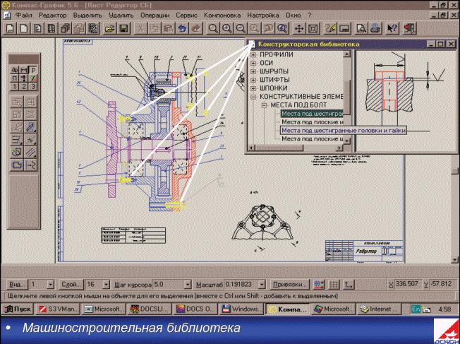
Task: Switch to page 3 of tool panel
Action: pos(33,87)
